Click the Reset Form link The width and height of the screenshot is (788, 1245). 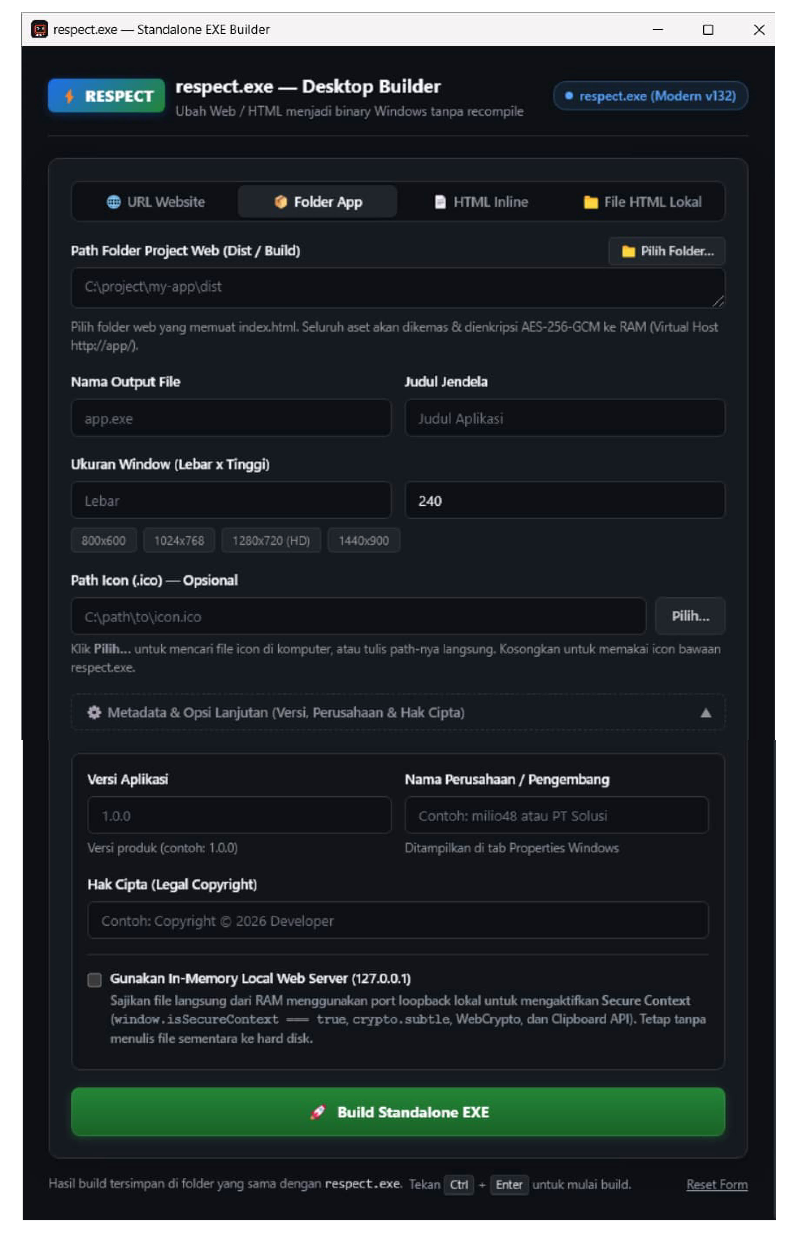(x=717, y=1184)
